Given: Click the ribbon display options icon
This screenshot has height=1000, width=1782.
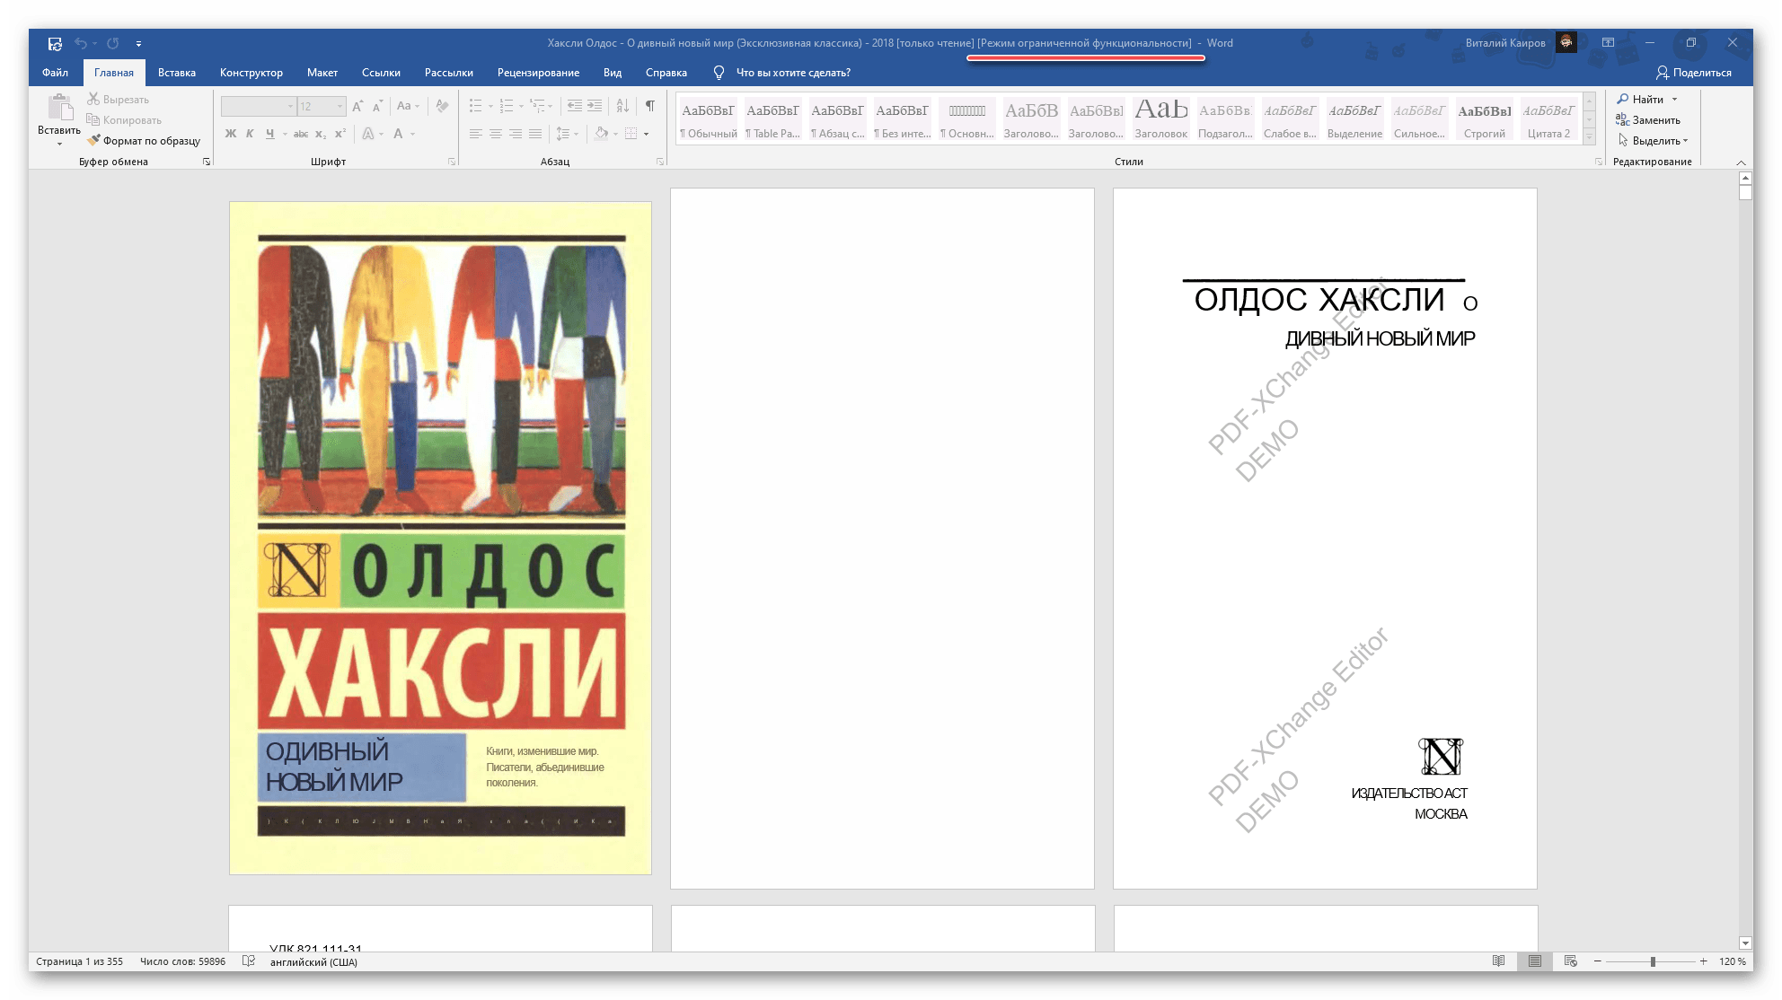Looking at the screenshot, I should [1608, 43].
